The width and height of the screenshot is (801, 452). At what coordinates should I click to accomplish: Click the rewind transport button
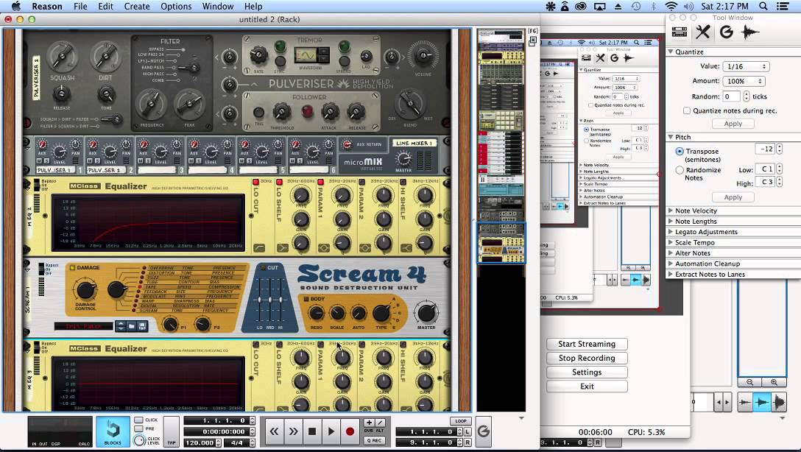[x=274, y=431]
